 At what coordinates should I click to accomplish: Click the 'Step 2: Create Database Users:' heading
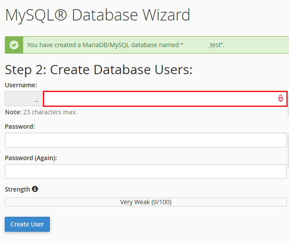tap(99, 70)
